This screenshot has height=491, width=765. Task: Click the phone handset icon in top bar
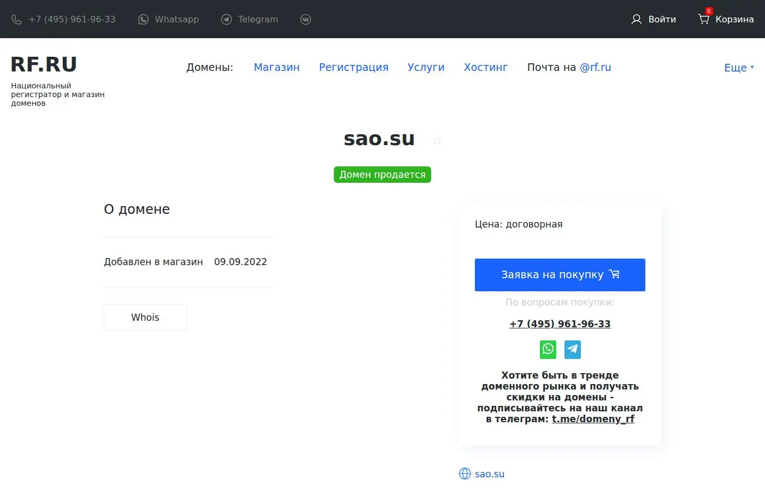(16, 20)
